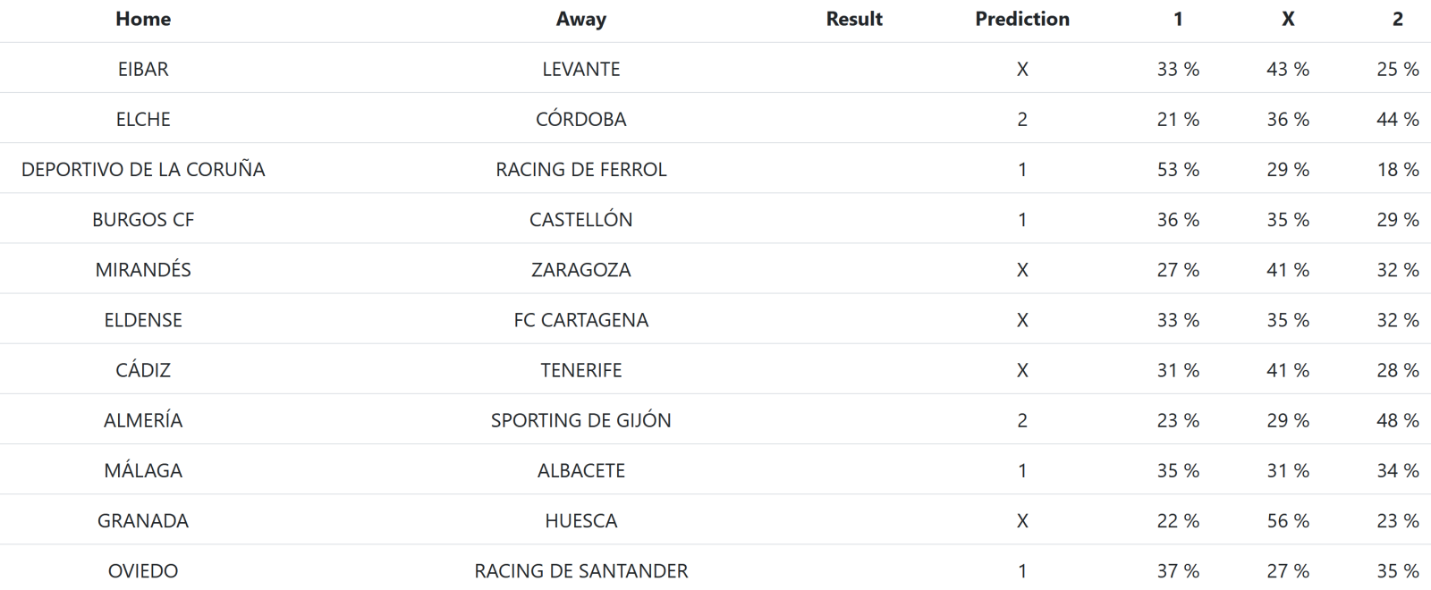Click the ZARAGOZA team name
This screenshot has height=590, width=1431.
pyautogui.click(x=580, y=269)
